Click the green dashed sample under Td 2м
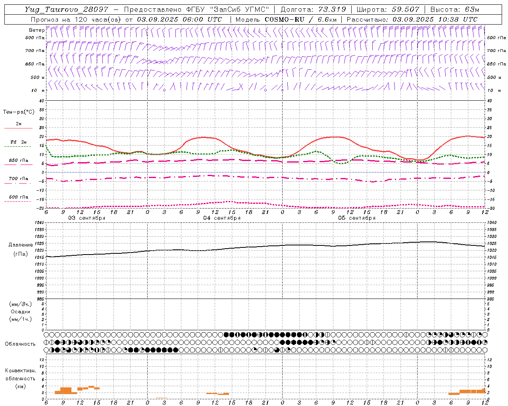This screenshot has width=508, height=406. pyautogui.click(x=17, y=146)
